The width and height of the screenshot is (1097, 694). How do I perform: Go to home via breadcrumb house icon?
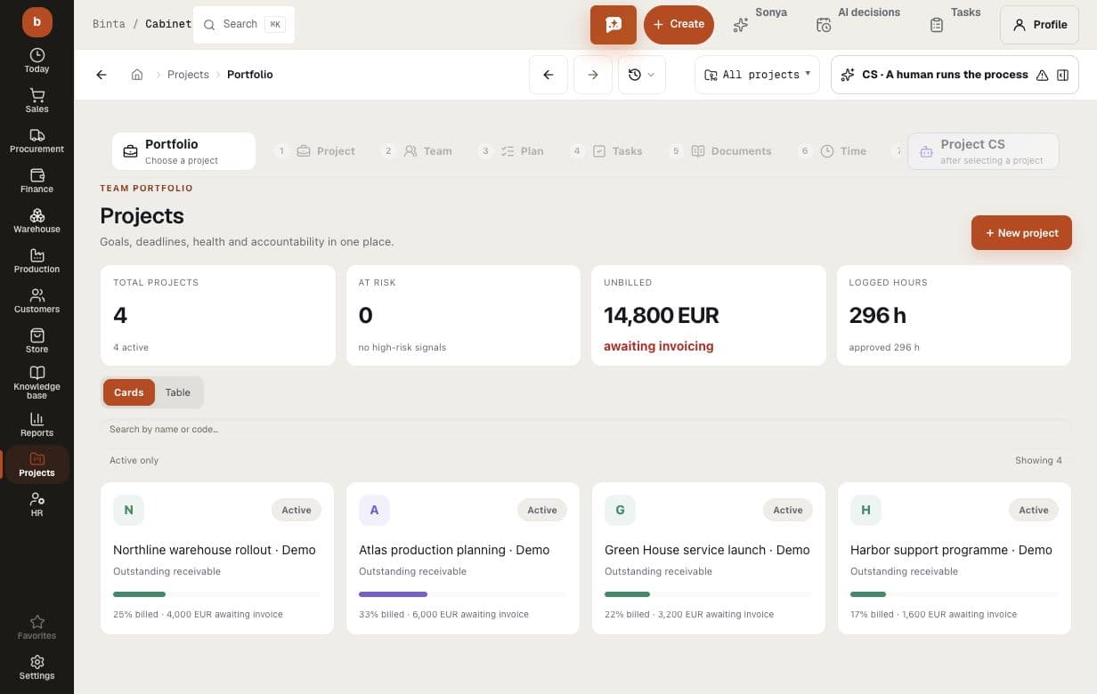pos(137,75)
